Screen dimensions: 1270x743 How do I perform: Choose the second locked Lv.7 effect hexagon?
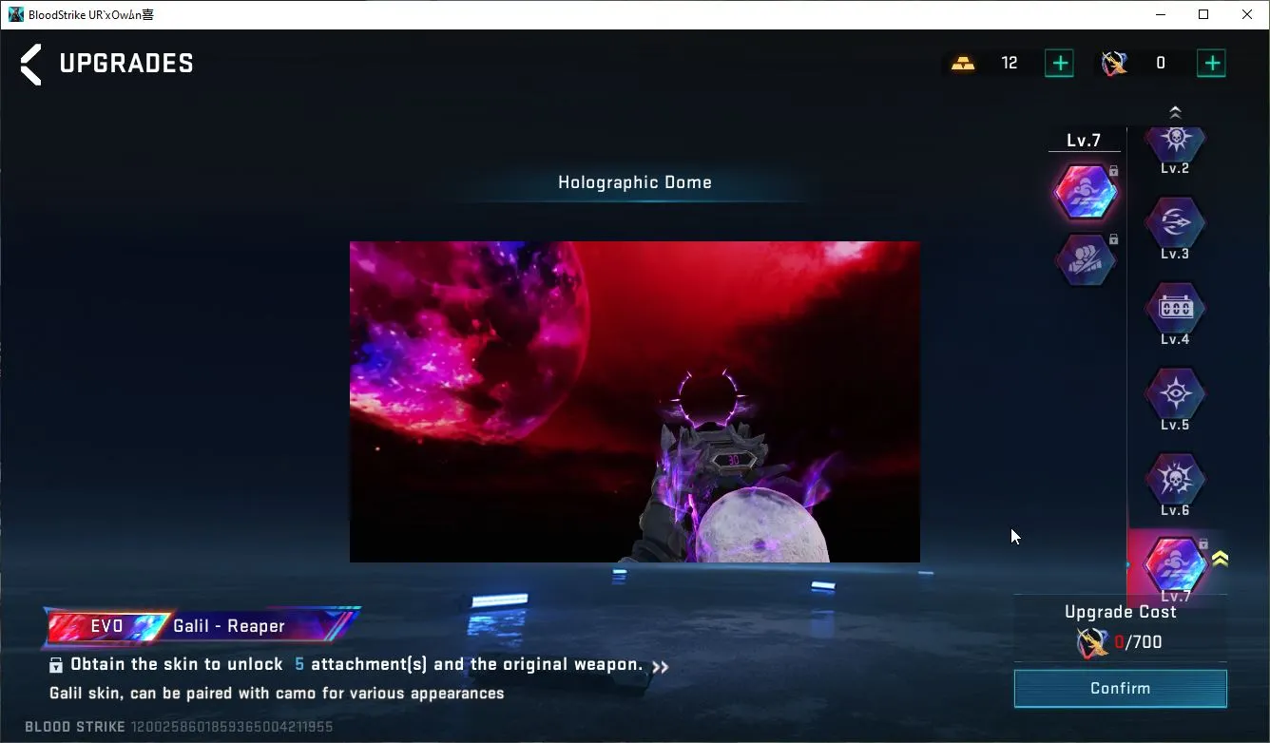coord(1085,259)
